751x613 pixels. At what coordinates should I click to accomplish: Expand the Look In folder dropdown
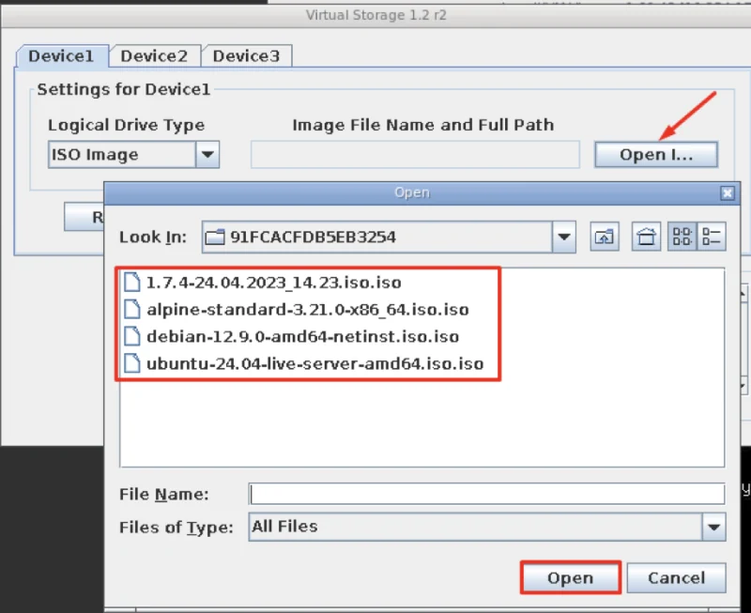563,238
